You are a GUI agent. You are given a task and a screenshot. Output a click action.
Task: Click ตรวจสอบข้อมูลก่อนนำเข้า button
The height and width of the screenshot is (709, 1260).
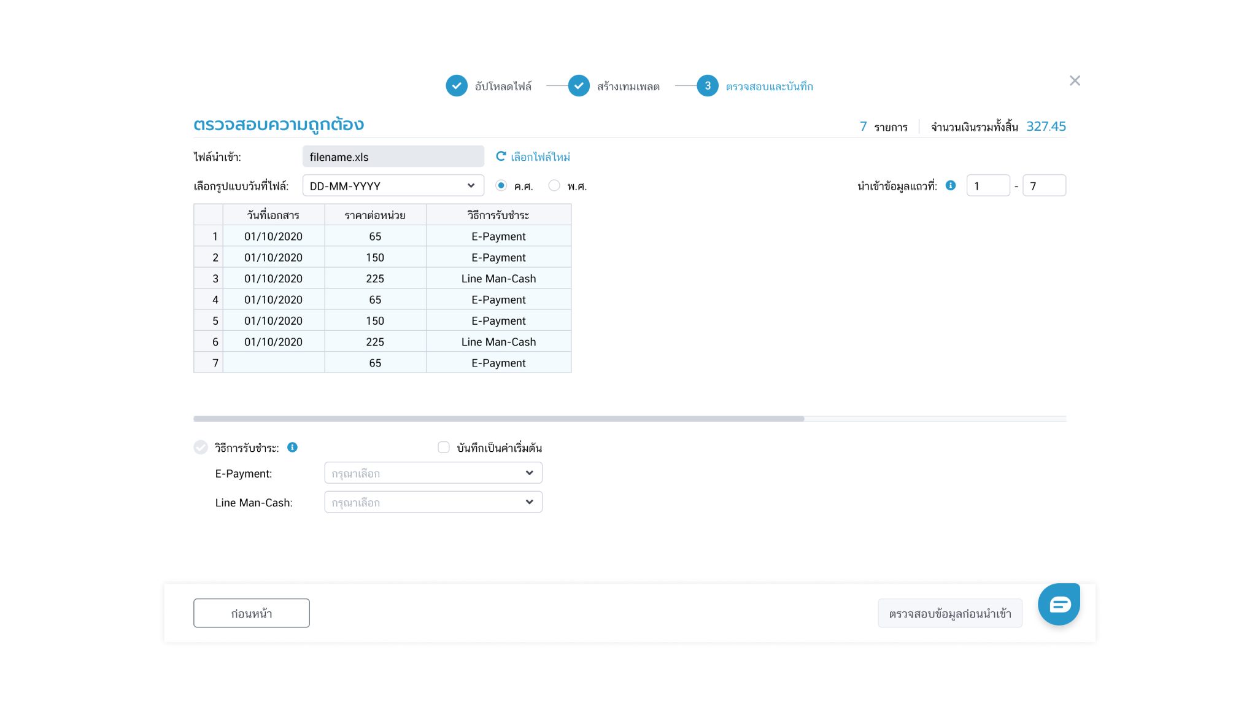point(950,613)
